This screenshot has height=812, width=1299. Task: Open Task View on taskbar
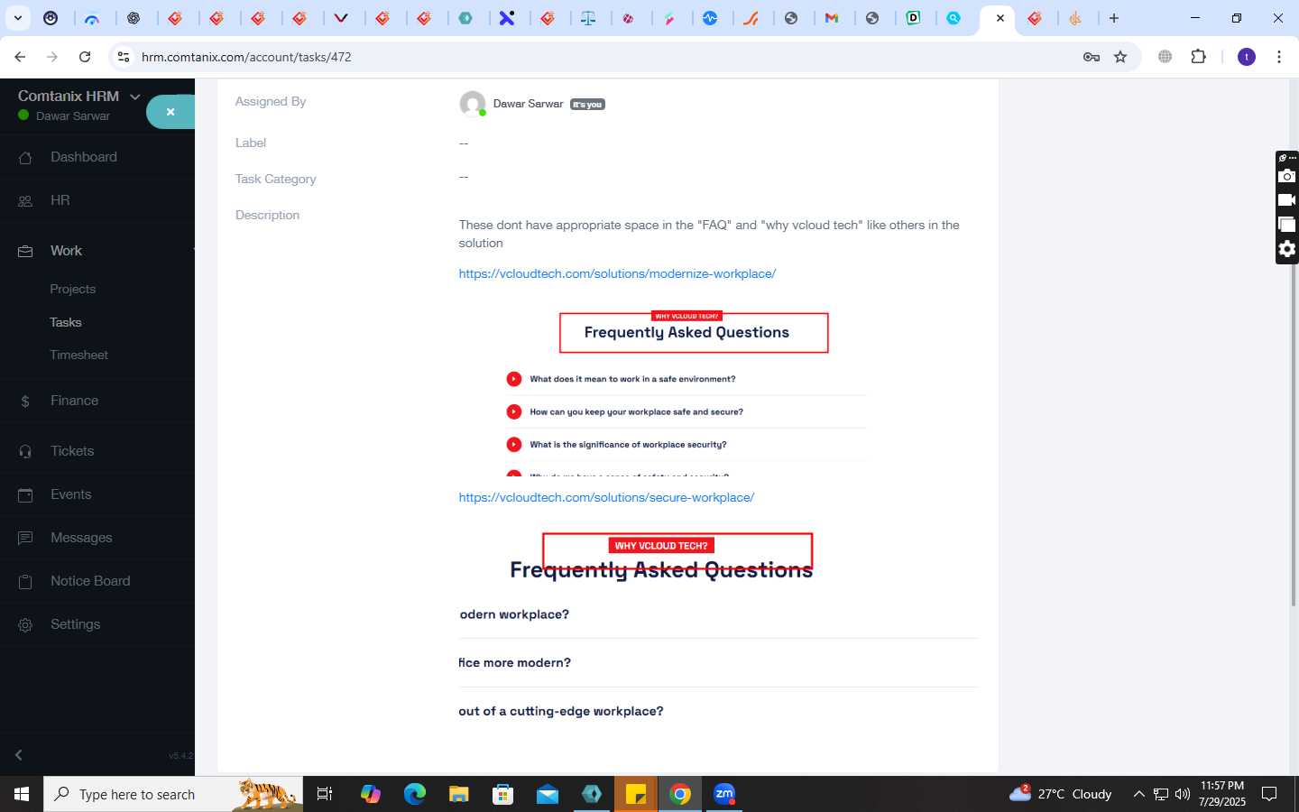tap(325, 794)
